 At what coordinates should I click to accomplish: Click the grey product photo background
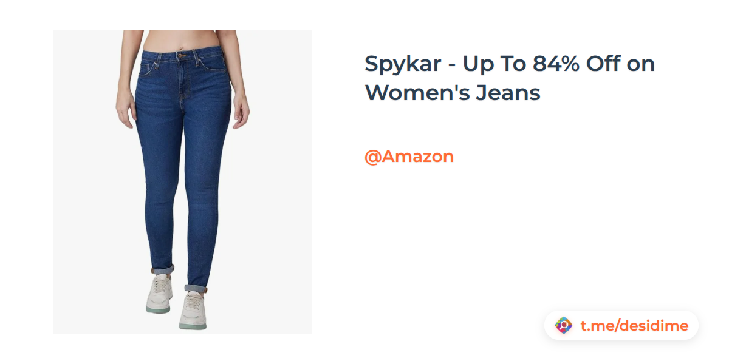273,243
